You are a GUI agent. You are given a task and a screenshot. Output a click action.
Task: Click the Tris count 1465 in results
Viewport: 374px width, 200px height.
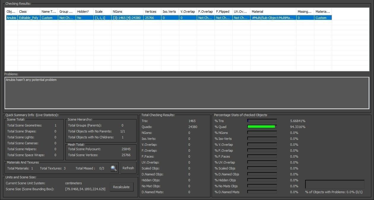pos(192,121)
